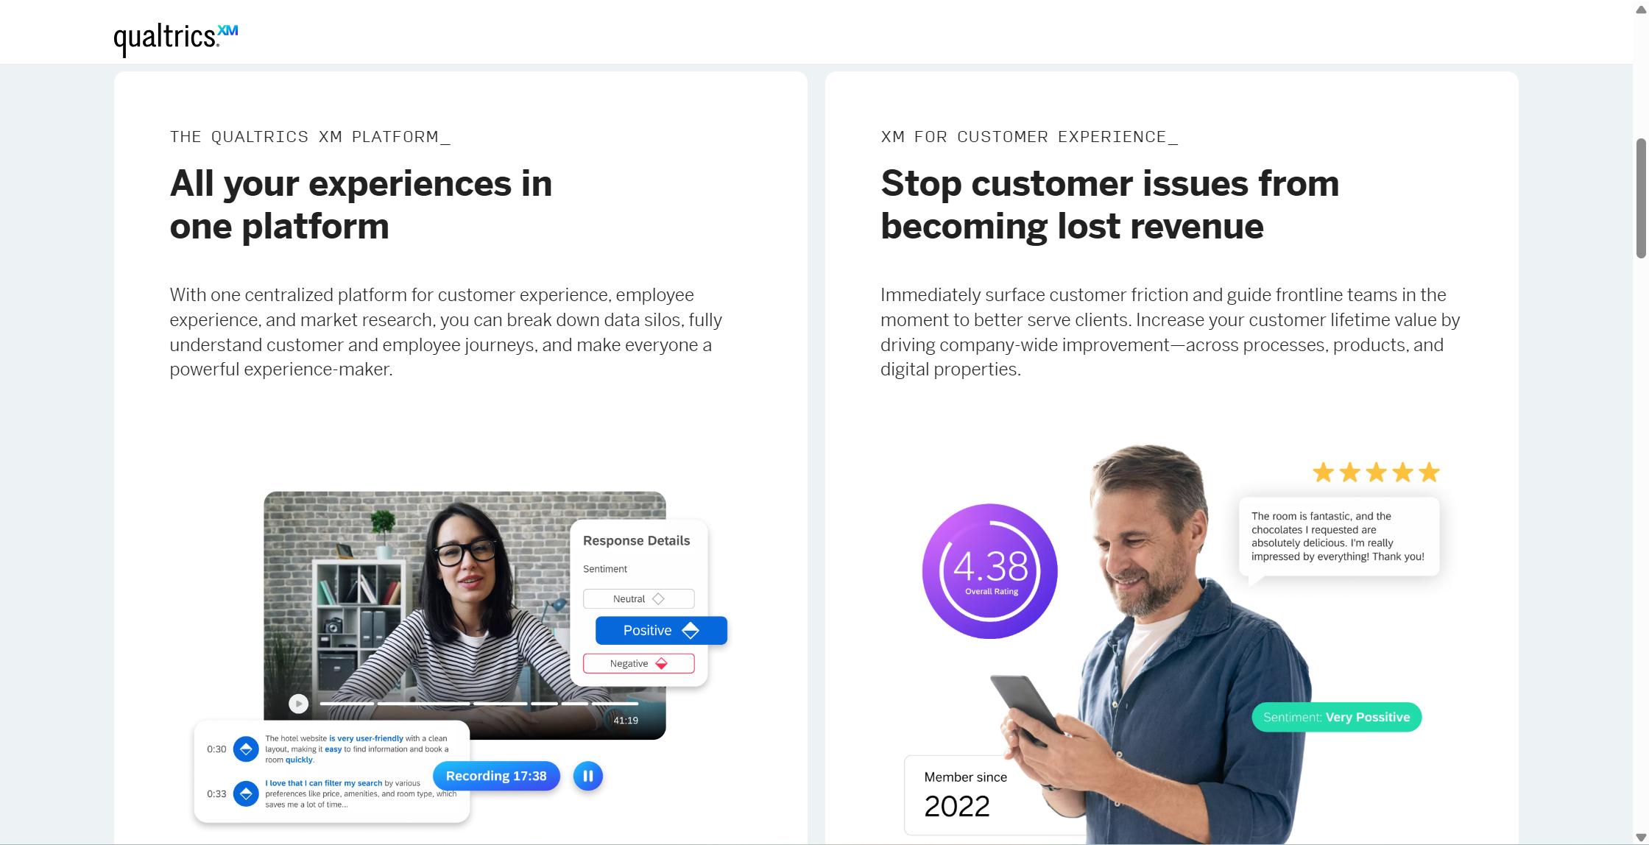Click the video progress bar
The image size is (1649, 845).
[x=479, y=704]
